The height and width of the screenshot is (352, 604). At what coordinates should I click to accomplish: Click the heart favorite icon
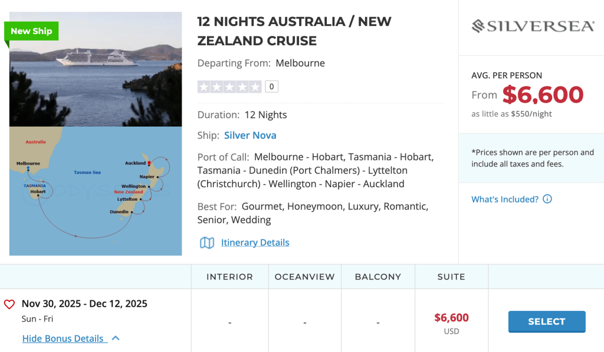pos(9,304)
